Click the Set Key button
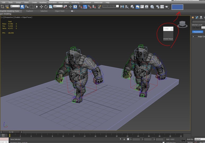The height and width of the screenshot is (143, 205). click(x=190, y=142)
